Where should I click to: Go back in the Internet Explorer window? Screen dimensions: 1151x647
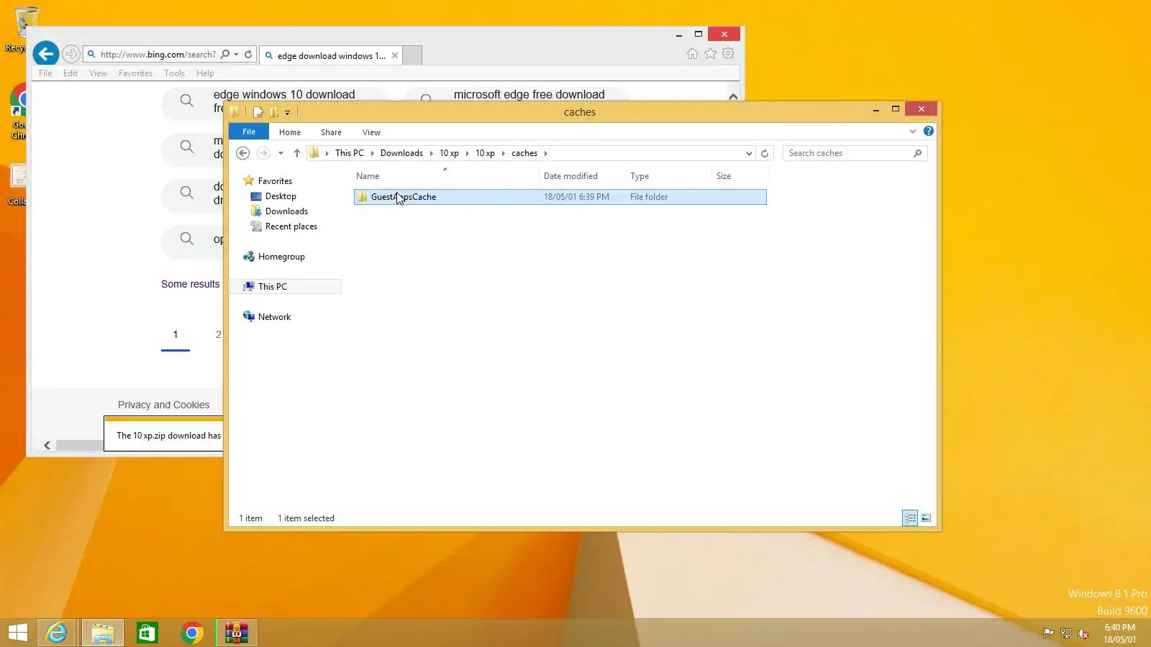(45, 53)
